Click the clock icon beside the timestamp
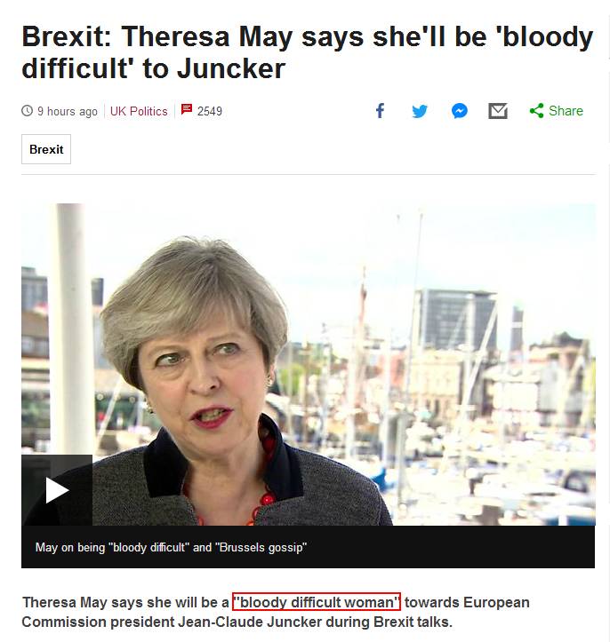 coord(27,110)
